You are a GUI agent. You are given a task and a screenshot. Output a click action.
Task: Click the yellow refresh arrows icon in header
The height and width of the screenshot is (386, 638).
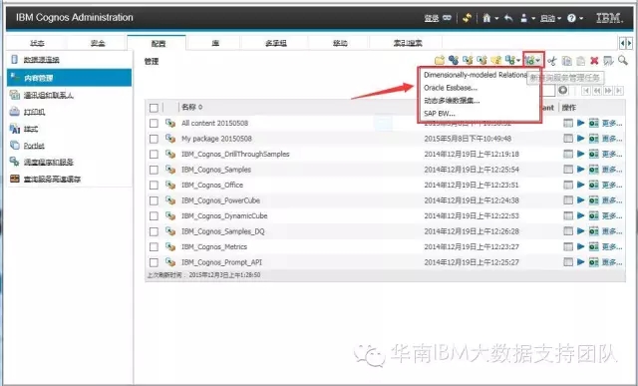[x=467, y=18]
